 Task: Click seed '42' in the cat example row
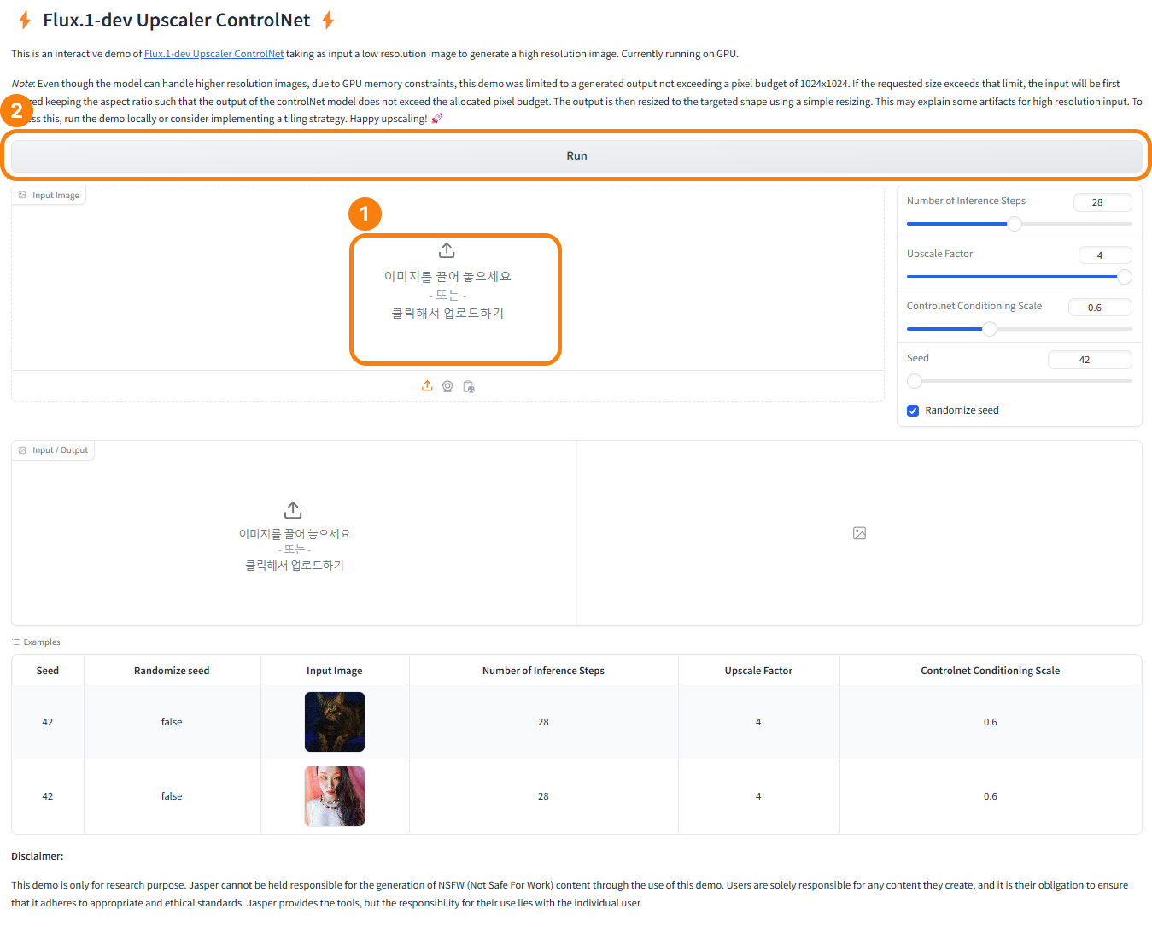click(x=48, y=722)
